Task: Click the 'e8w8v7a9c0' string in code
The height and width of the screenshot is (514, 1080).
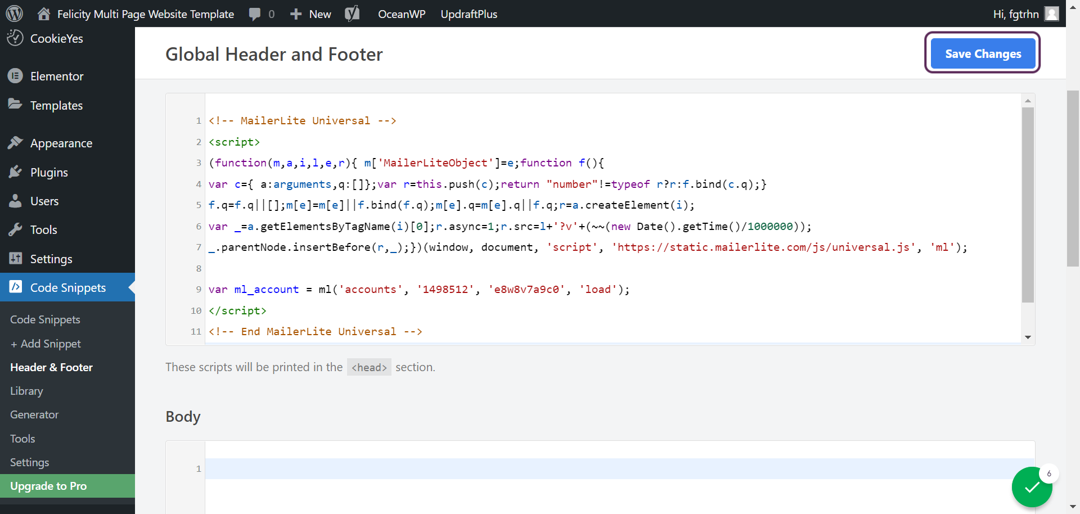Action: point(526,289)
